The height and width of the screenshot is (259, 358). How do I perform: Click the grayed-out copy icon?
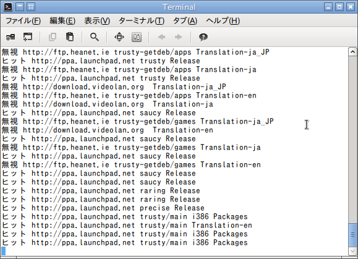tap(53, 37)
